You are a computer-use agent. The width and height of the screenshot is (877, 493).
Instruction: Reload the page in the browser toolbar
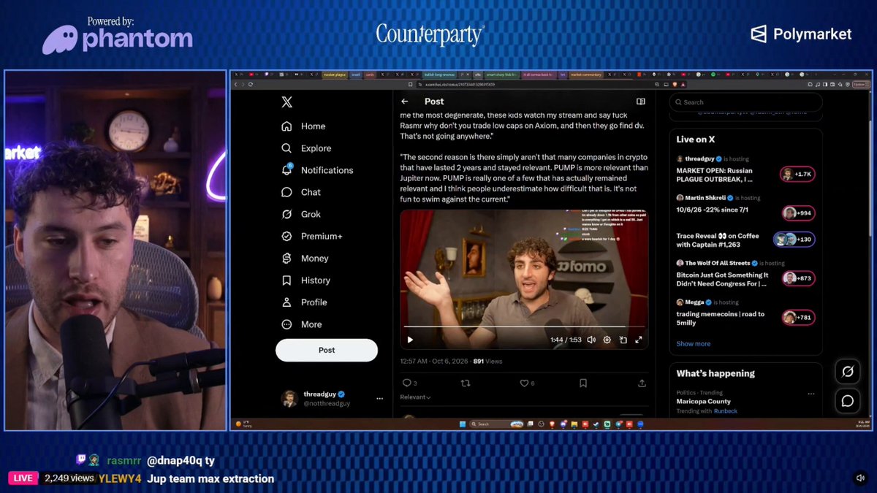(x=251, y=84)
